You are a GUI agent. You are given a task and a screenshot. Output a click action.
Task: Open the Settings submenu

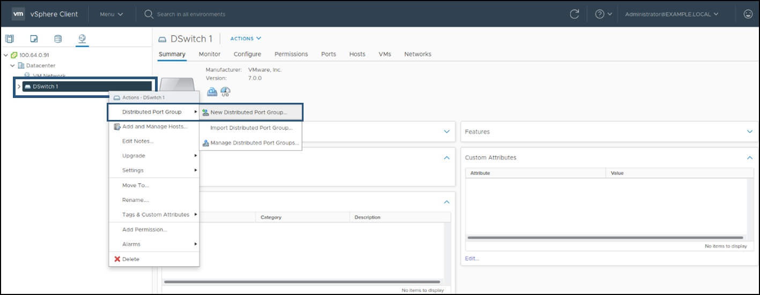[x=154, y=170]
